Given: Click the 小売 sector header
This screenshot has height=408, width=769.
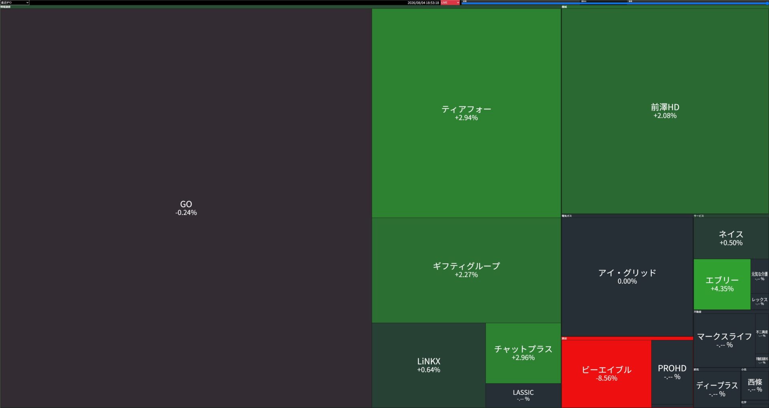Looking at the screenshot, I should coord(755,370).
